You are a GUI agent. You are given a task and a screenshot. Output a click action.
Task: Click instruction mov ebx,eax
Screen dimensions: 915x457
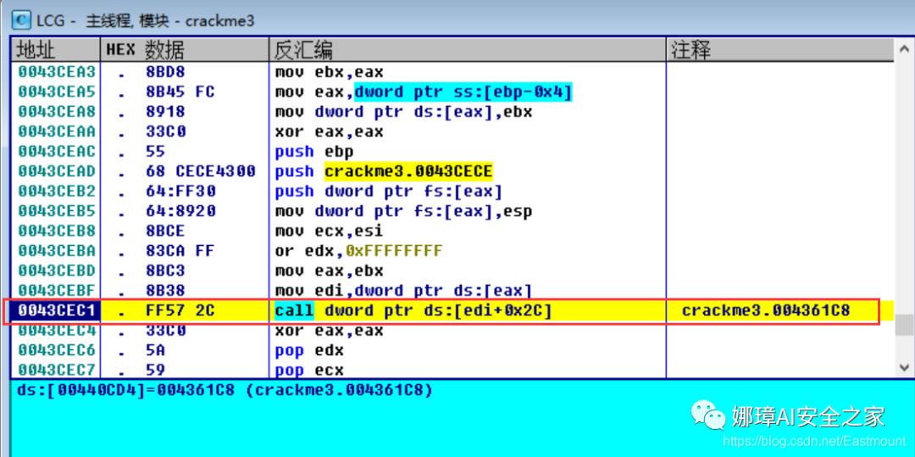[x=329, y=72]
